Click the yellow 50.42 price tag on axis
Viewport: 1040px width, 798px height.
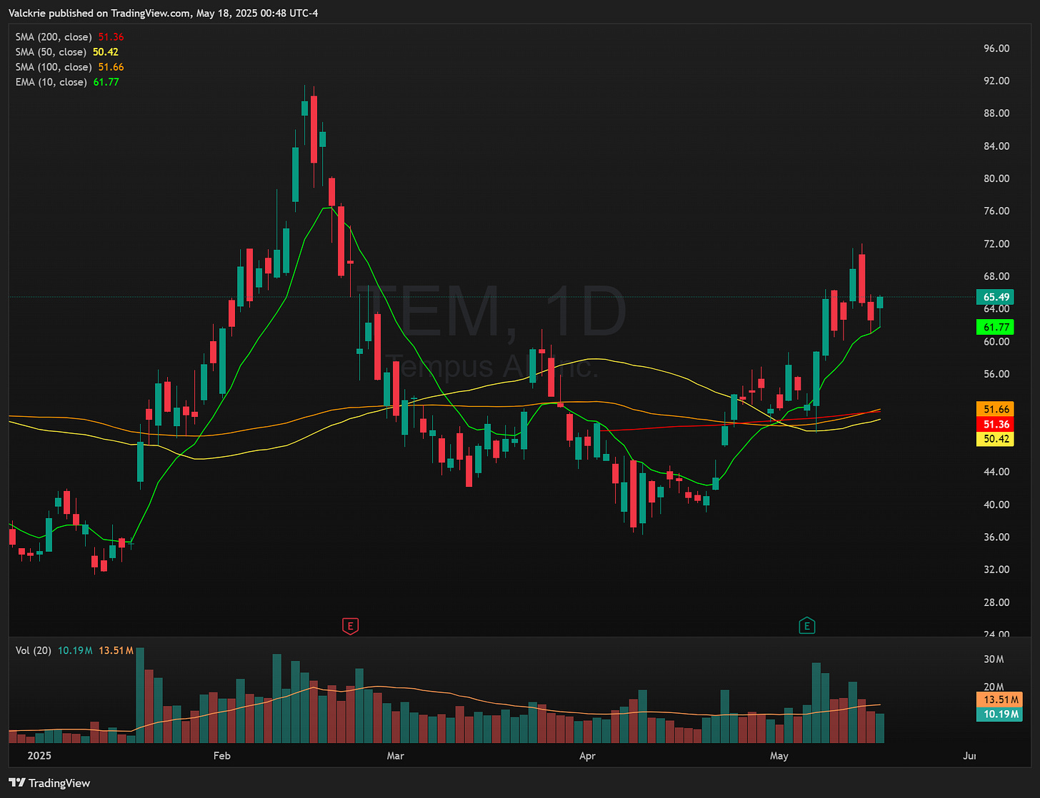(996, 438)
